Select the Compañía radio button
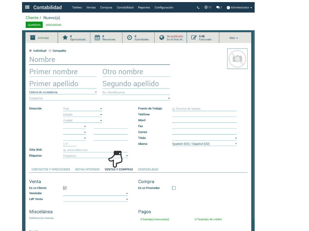Screen dimensions: 309x231 (x=50, y=51)
